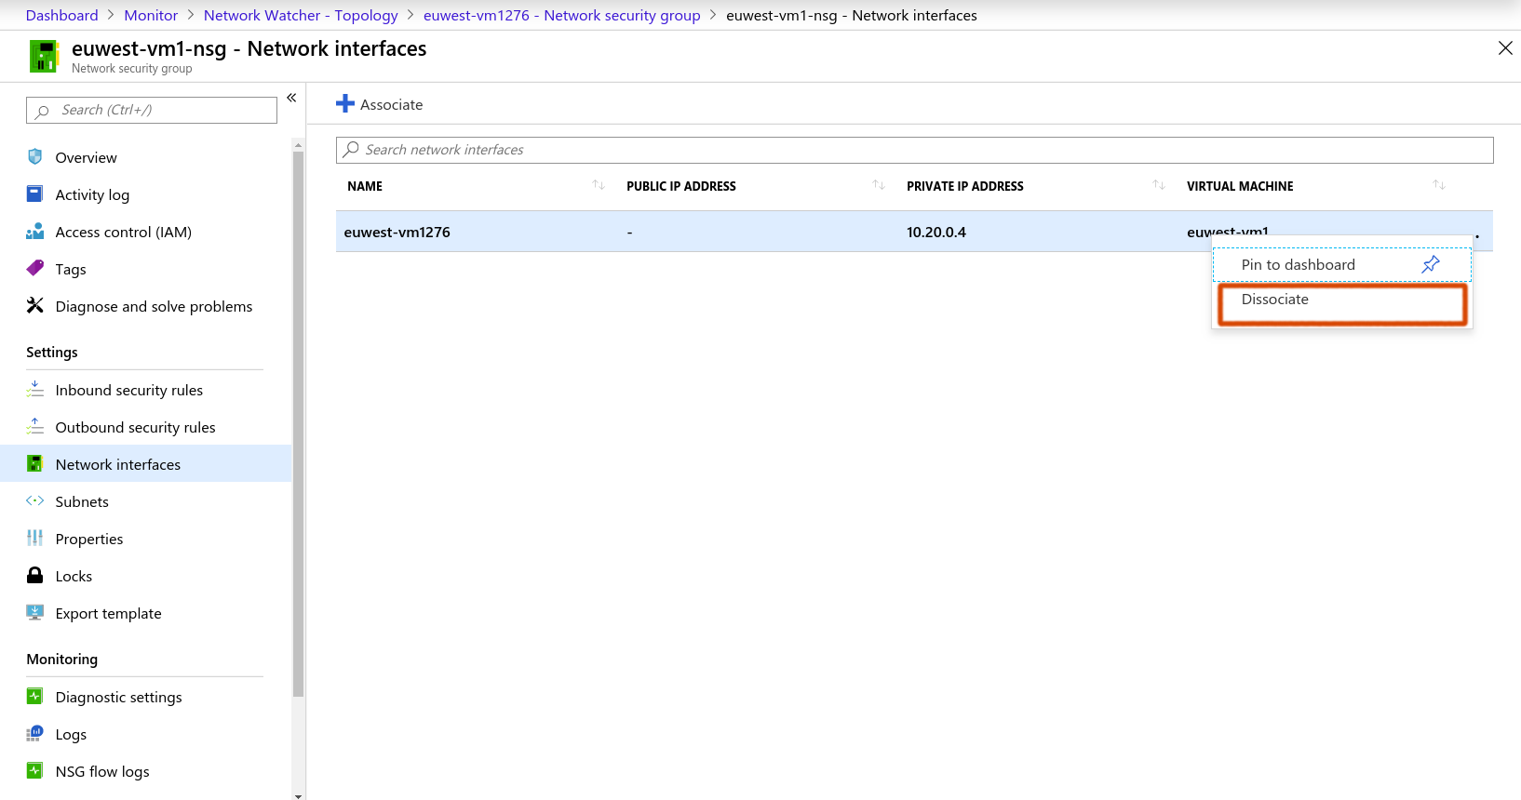Click the Overview shield icon
The height and width of the screenshot is (800, 1521).
pos(35,156)
